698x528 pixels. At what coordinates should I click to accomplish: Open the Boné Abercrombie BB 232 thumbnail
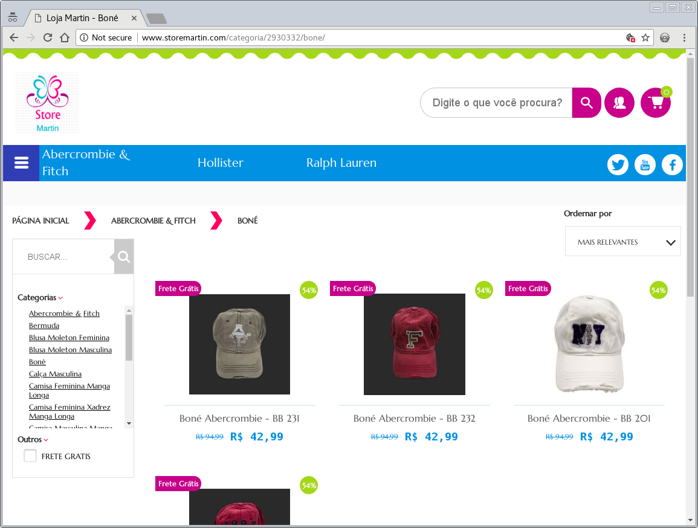pos(414,344)
